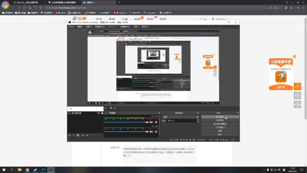Reload the browser page
Viewport: 307px width, 173px height.
click(24, 8)
